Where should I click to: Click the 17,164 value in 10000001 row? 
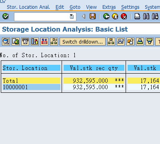[x=150, y=87]
